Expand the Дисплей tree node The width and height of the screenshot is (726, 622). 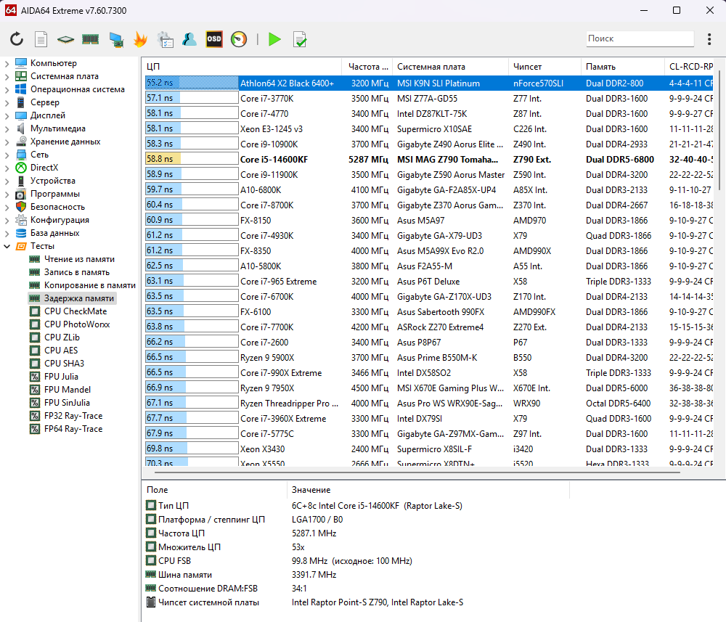tap(7, 115)
